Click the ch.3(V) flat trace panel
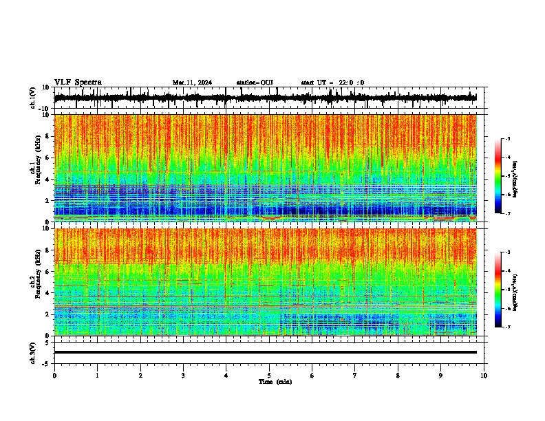545x421 pixels. 269,353
